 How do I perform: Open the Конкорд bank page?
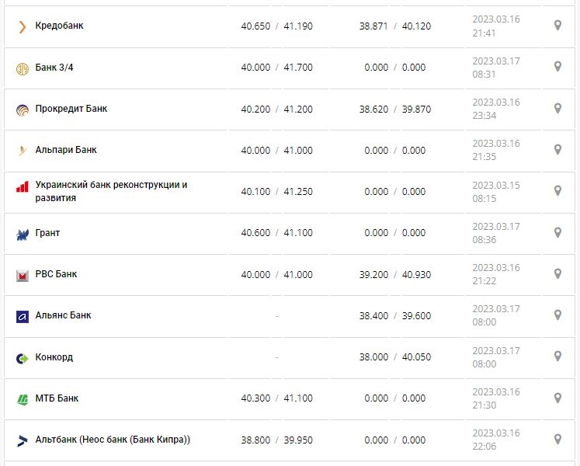pyautogui.click(x=54, y=357)
